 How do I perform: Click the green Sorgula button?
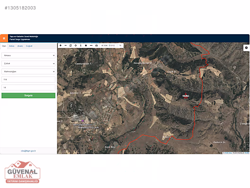[x=28, y=95]
